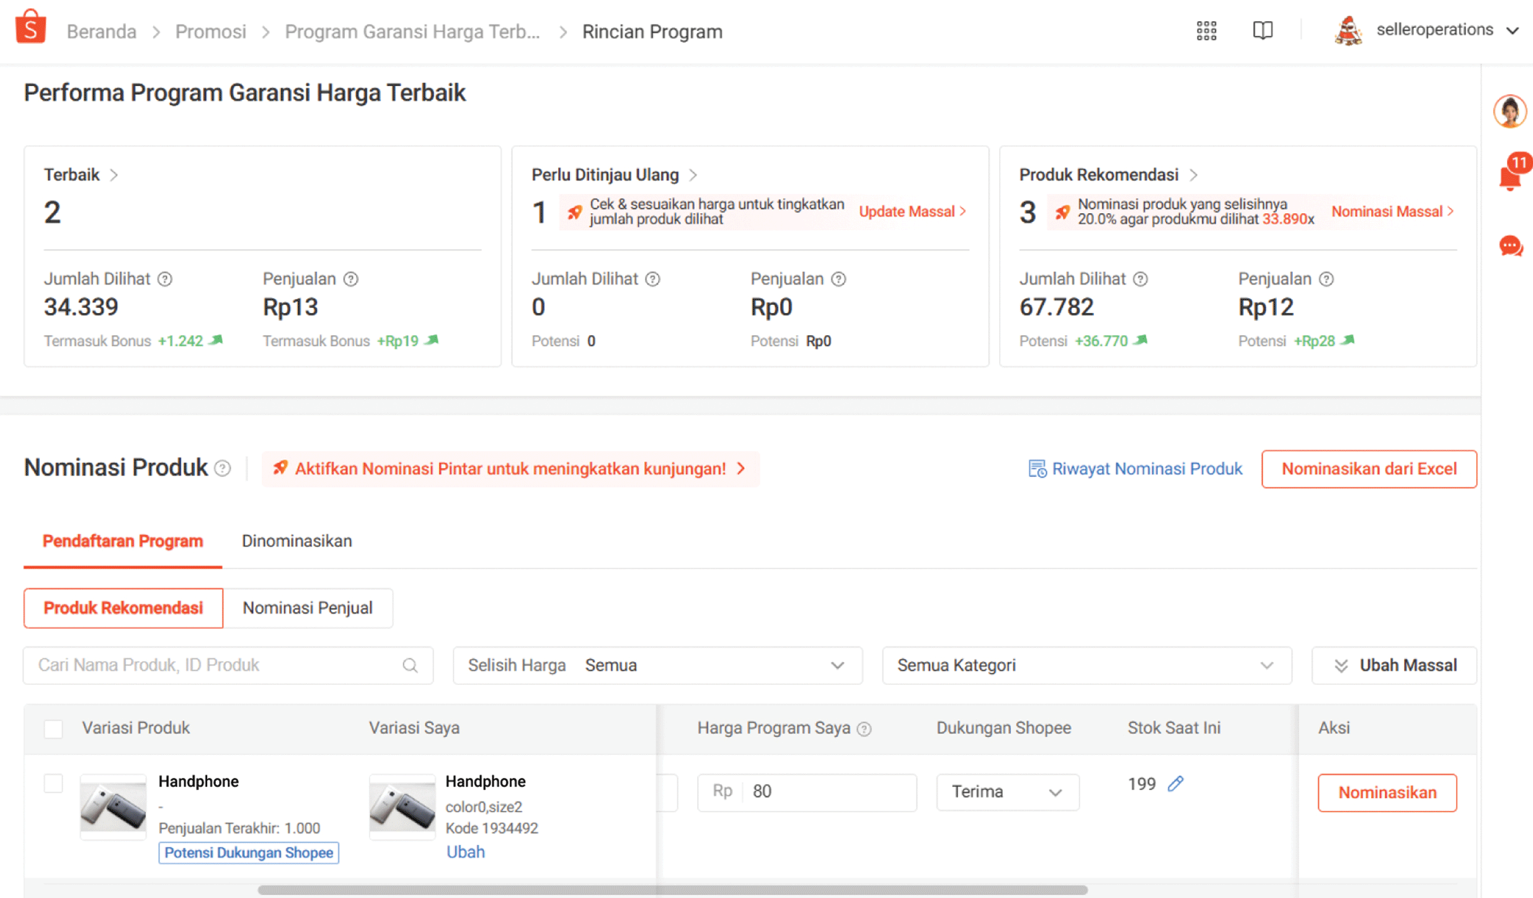This screenshot has width=1533, height=898.
Task: Click the rocket icon in Aktifkan Nominasi Pintar banner
Action: pos(280,468)
